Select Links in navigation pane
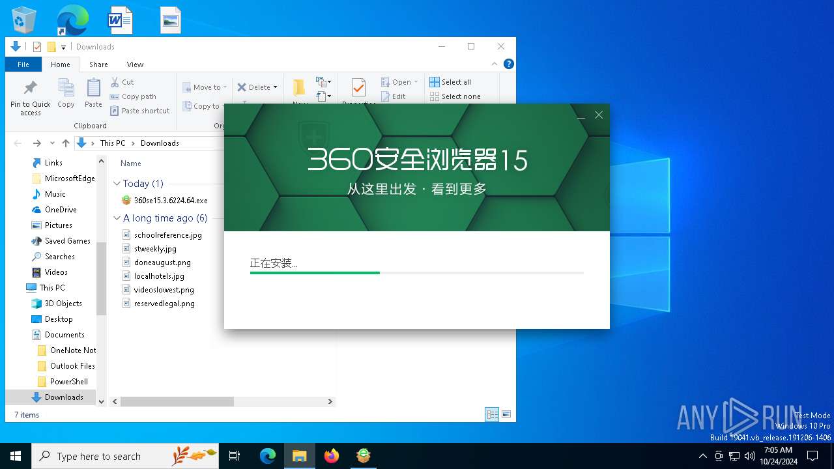834x469 pixels. (54, 163)
